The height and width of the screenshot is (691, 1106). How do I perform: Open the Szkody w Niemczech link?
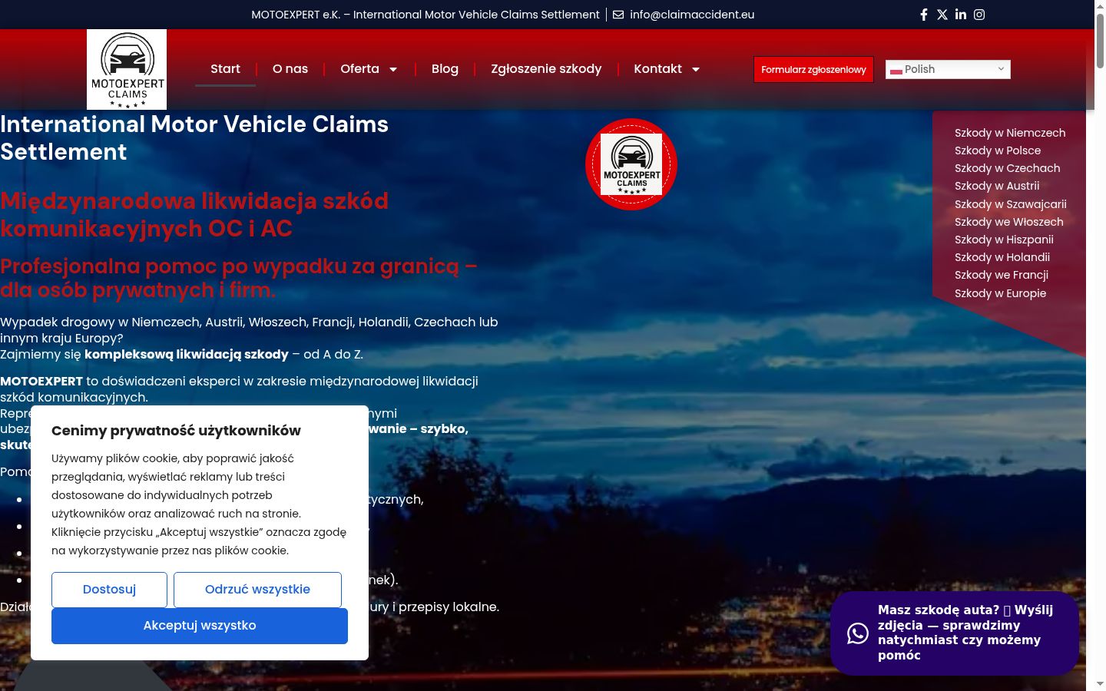point(1010,133)
